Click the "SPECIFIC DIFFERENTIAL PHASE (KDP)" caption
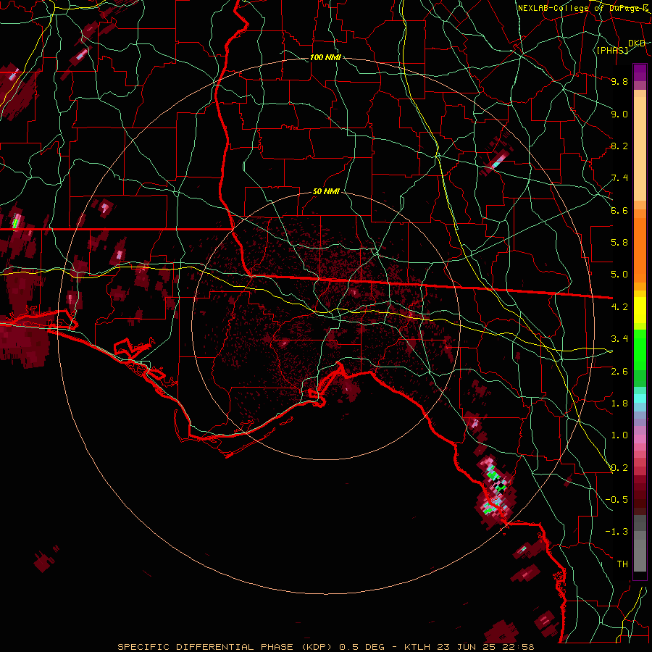The height and width of the screenshot is (652, 652). point(225,647)
